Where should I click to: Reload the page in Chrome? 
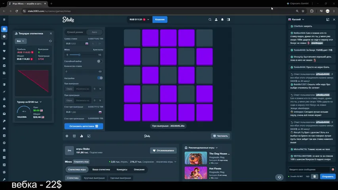click(x=17, y=11)
